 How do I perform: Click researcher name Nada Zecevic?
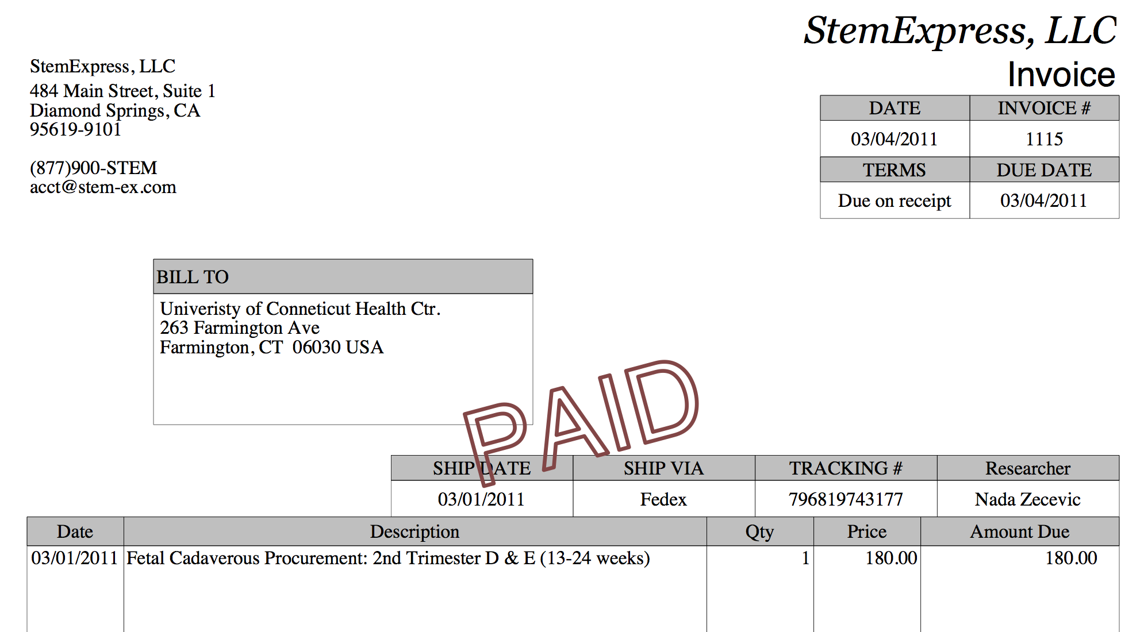(1028, 499)
